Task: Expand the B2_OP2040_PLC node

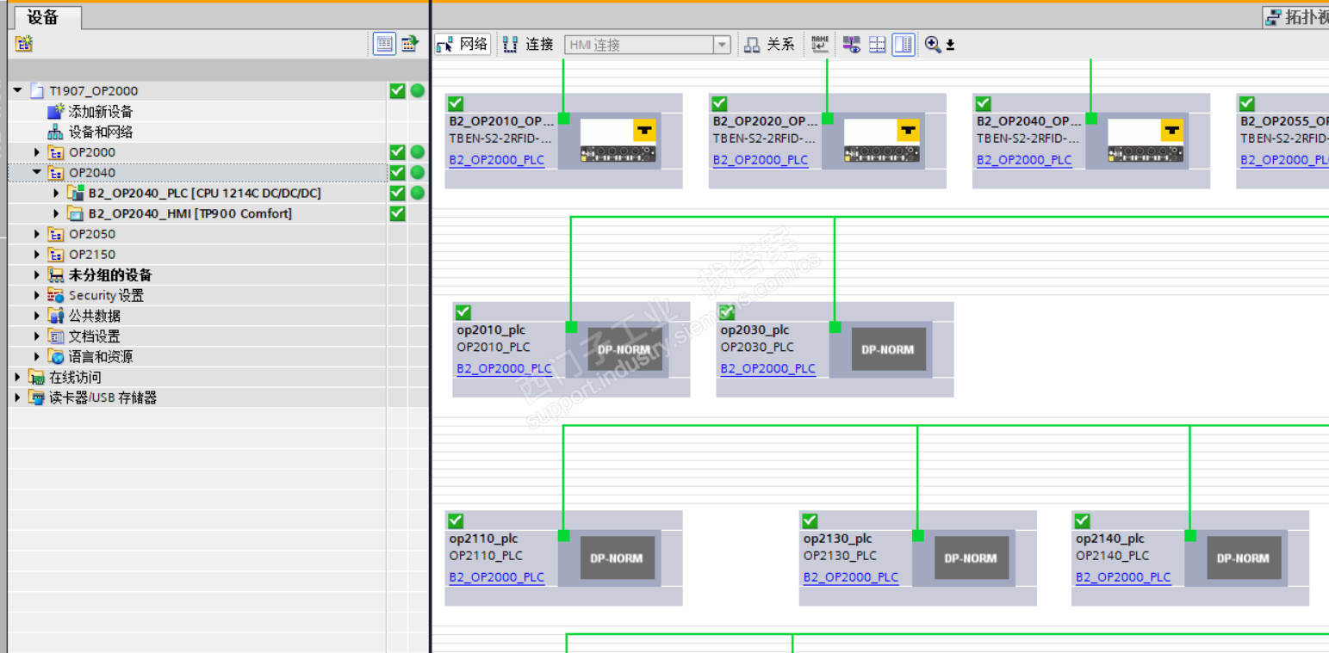Action: pyautogui.click(x=57, y=193)
